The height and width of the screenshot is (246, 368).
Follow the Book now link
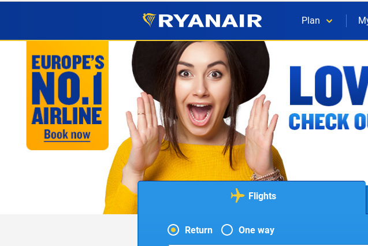tap(67, 135)
